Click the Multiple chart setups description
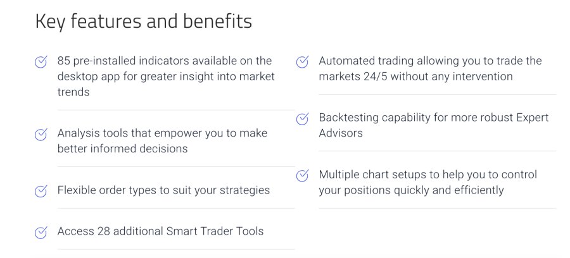The image size is (570, 258). (x=427, y=182)
